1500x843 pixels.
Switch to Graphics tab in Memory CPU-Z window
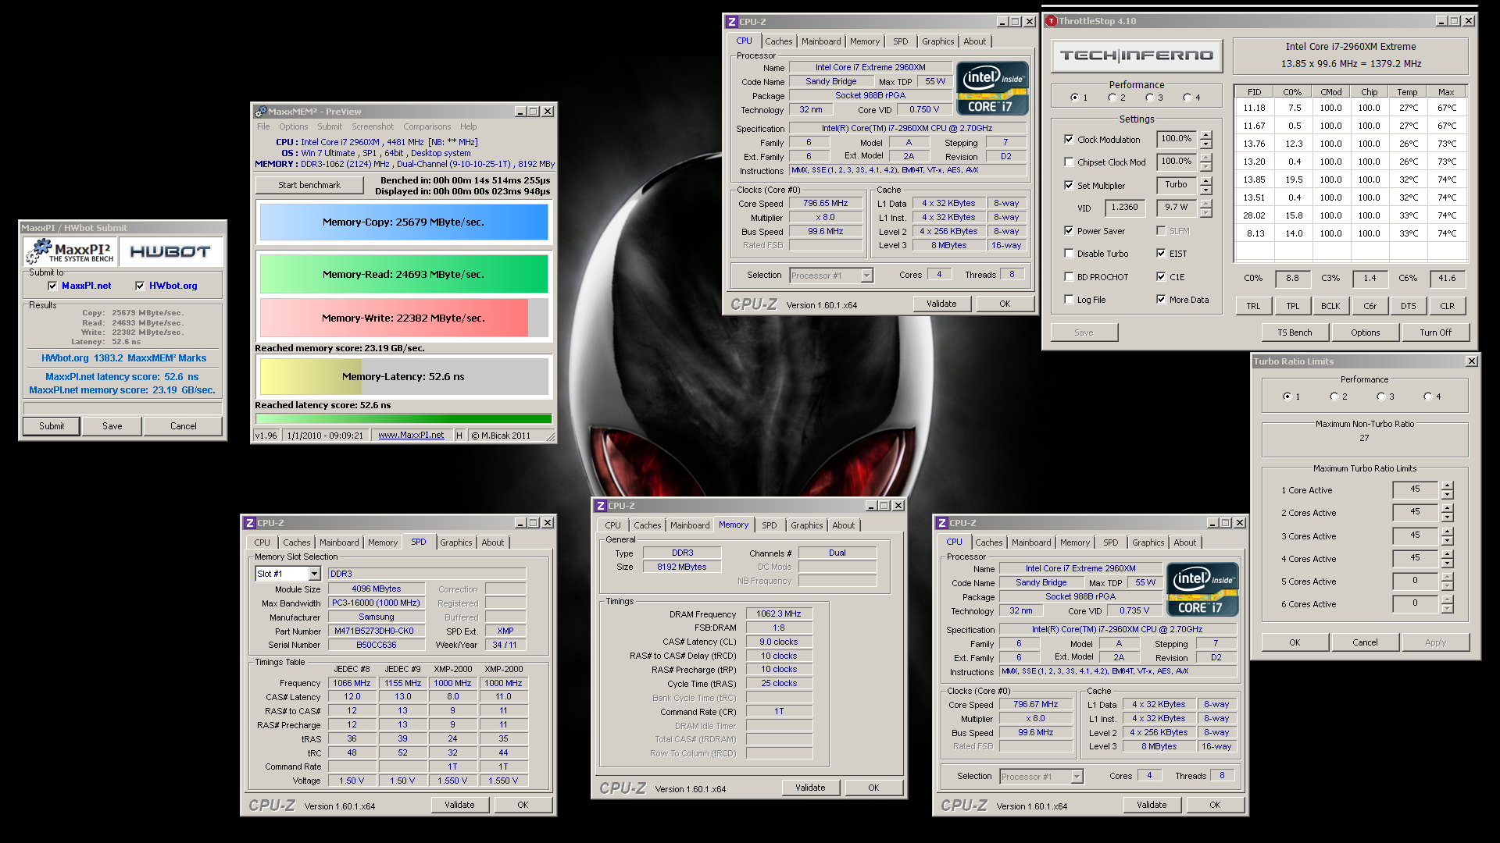[x=806, y=525]
